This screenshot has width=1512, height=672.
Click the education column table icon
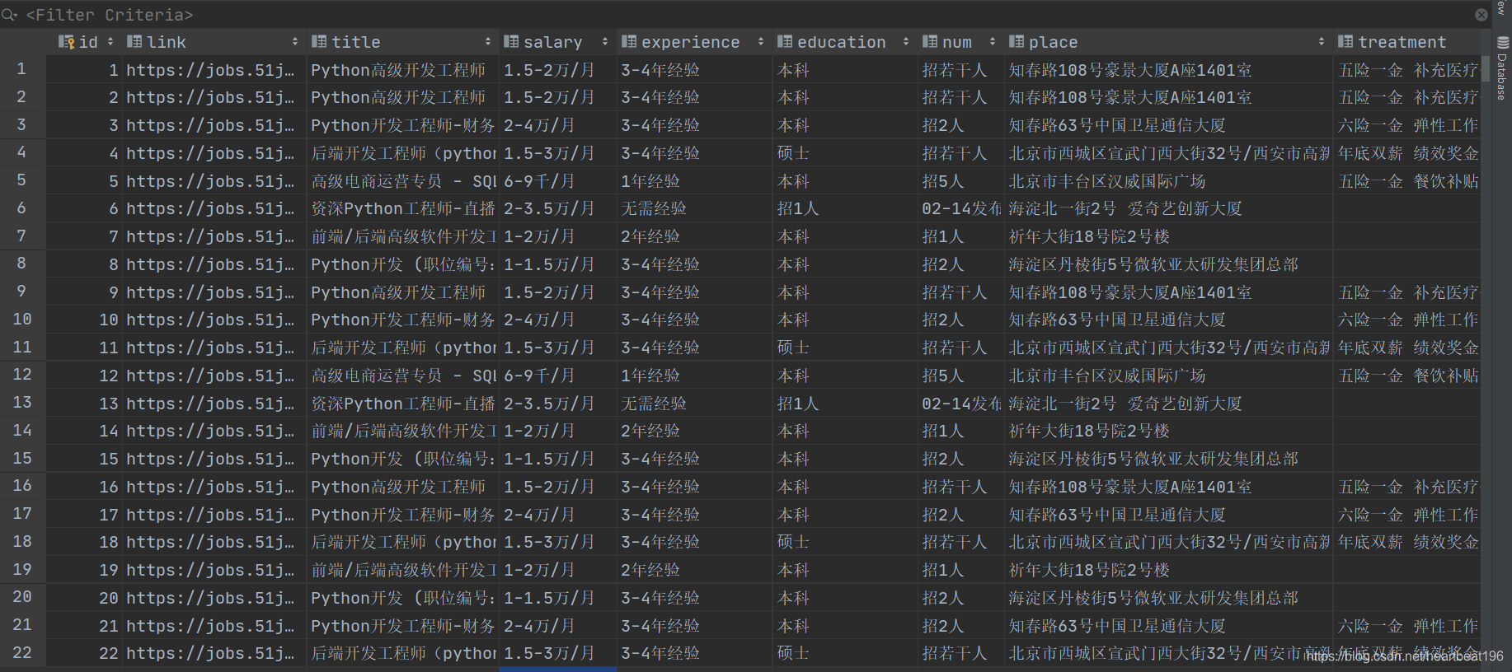tap(785, 41)
